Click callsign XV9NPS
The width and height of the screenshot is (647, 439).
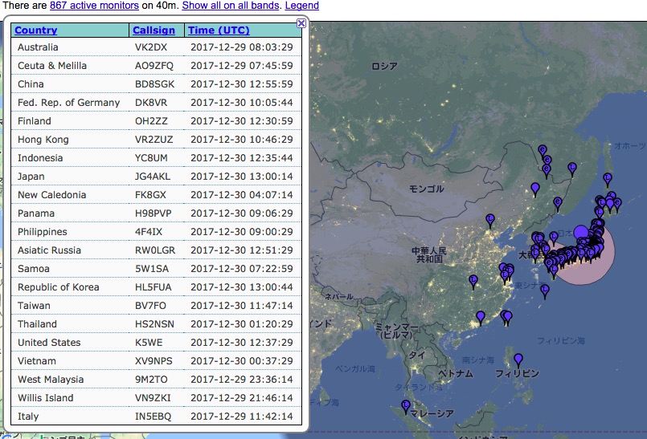[154, 361]
